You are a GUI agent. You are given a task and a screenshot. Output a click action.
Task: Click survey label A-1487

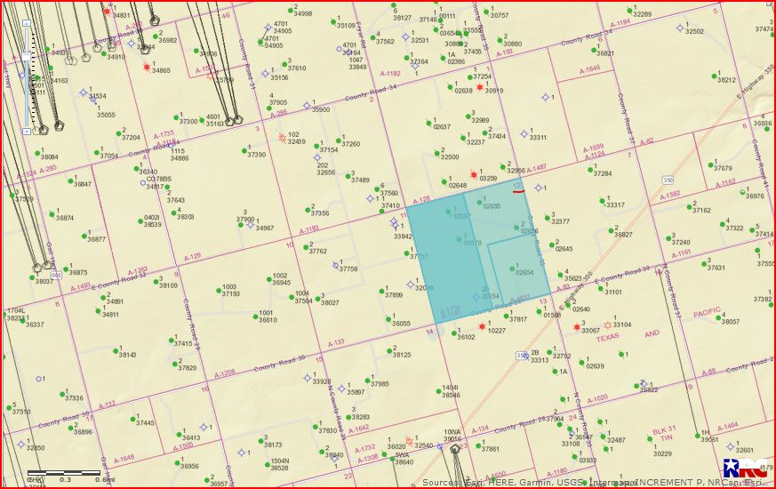pos(537,168)
